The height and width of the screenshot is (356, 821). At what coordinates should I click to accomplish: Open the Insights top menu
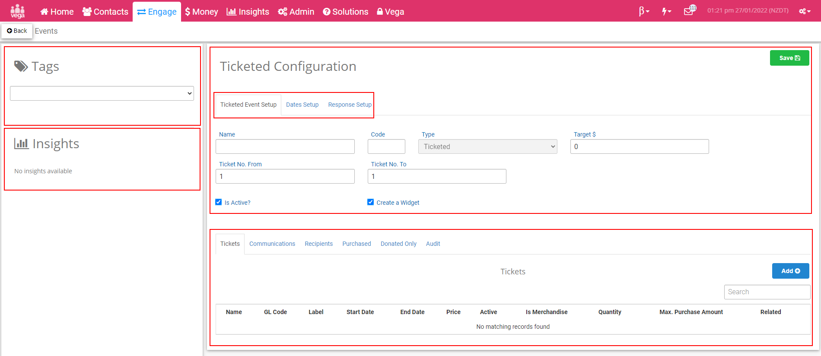[248, 12]
